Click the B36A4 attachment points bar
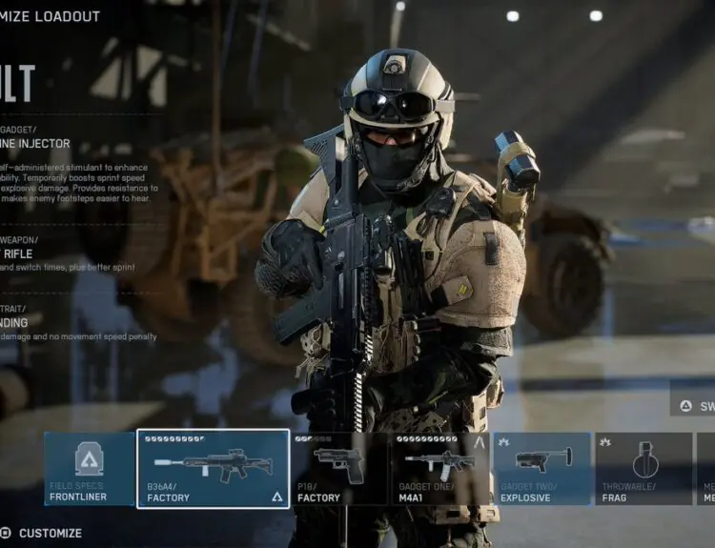This screenshot has width=715, height=548. 174,439
